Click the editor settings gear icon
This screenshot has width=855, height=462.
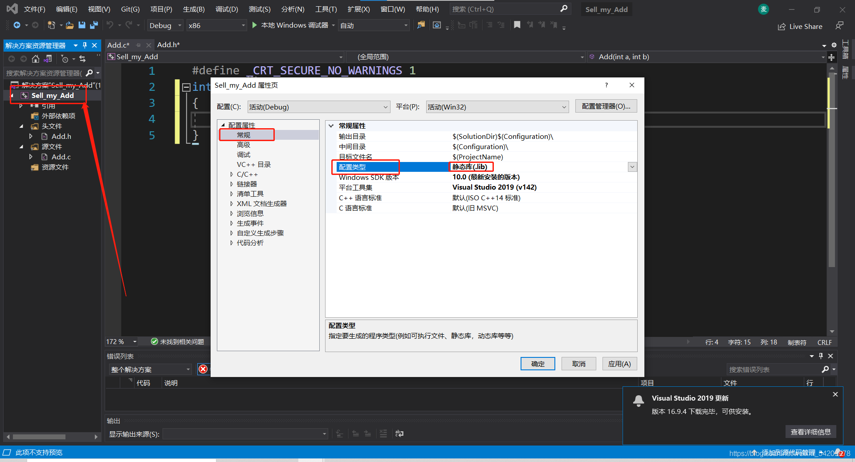pyautogui.click(x=834, y=45)
